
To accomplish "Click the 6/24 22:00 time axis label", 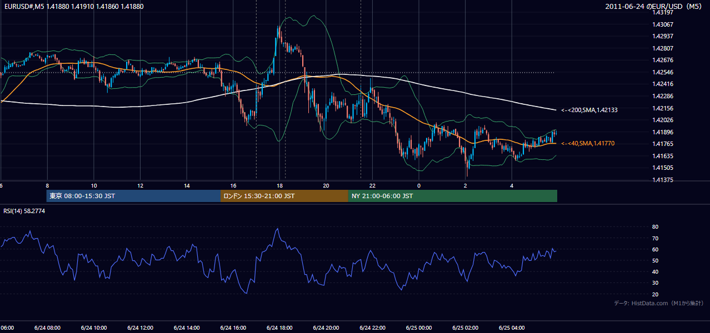I will click(372, 327).
